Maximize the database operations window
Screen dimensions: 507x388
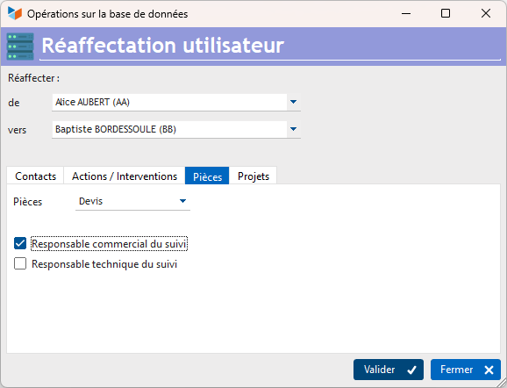click(x=446, y=13)
